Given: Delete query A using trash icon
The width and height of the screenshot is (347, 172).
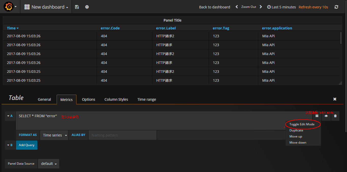Looking at the screenshot, I should 335,116.
